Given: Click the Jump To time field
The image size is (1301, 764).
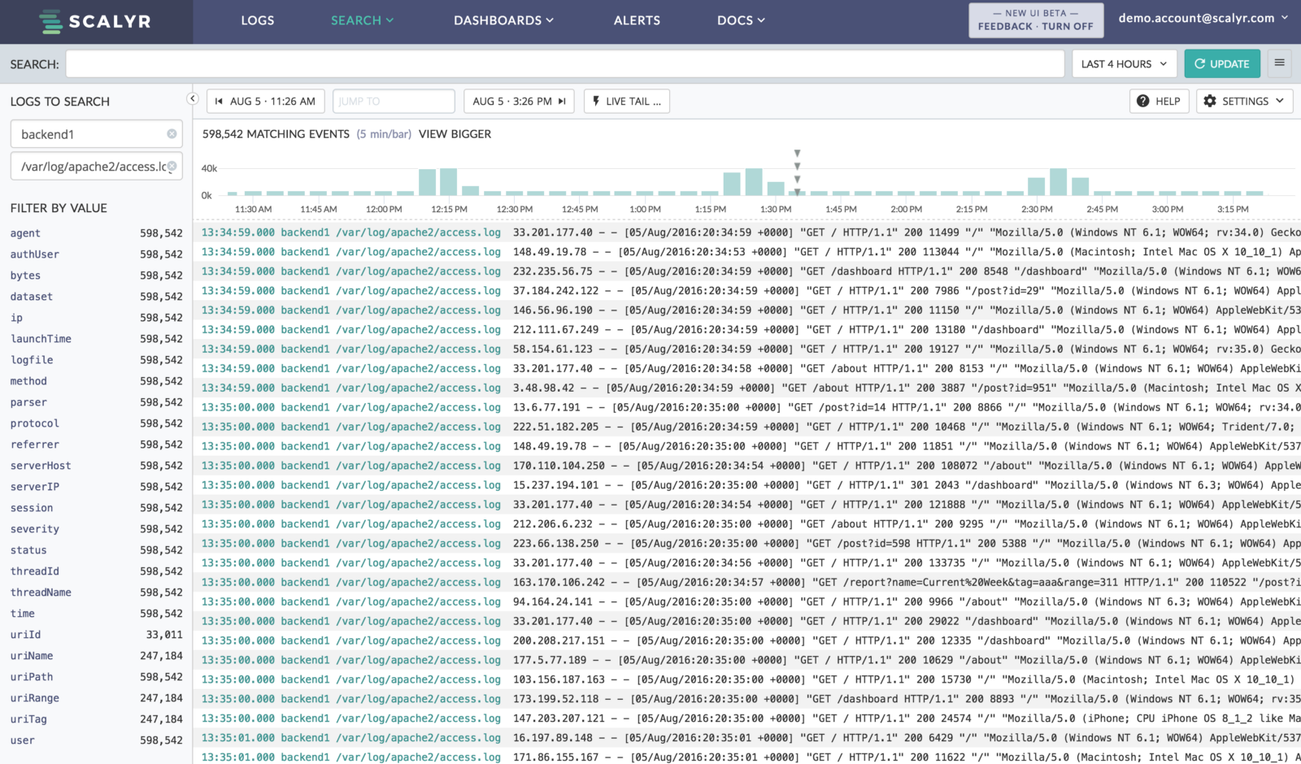Looking at the screenshot, I should (393, 102).
